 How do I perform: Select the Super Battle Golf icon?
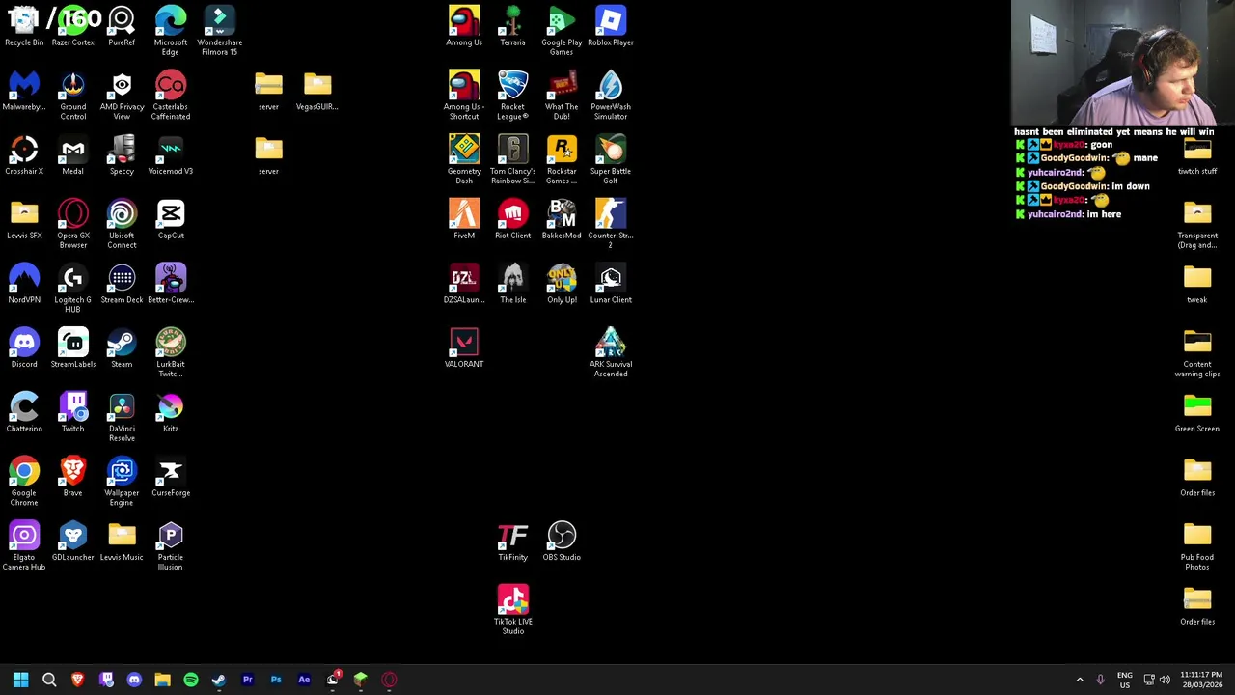coord(611,160)
